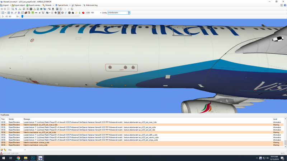The width and height of the screenshot is (287, 161).
Task: Click the black shape icon
Action: coord(73,13)
